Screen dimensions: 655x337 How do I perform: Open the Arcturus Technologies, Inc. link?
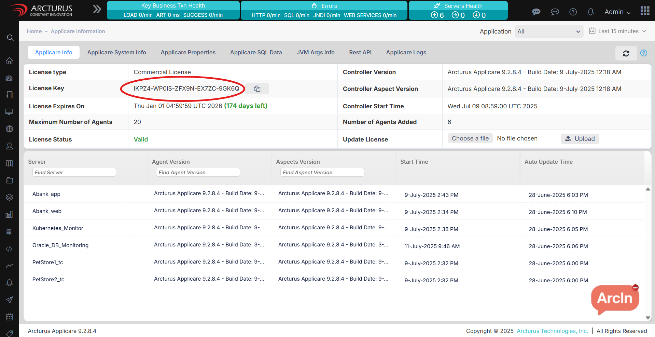[552, 331]
